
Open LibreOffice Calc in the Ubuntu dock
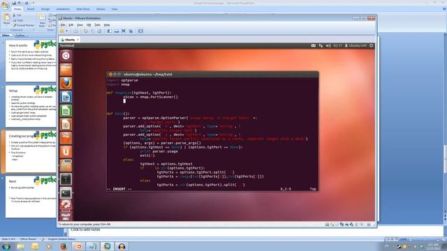[x=66, y=111]
